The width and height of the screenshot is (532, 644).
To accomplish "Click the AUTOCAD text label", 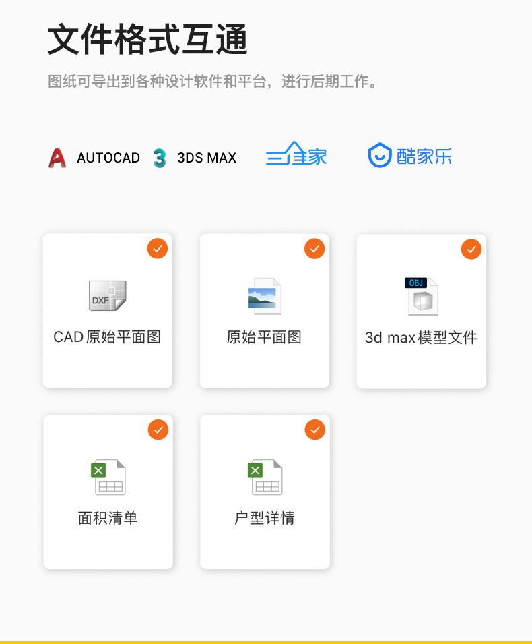I will tap(108, 158).
